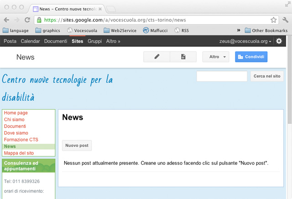Click the pencil edit page icon
The image size is (292, 199).
(156, 57)
